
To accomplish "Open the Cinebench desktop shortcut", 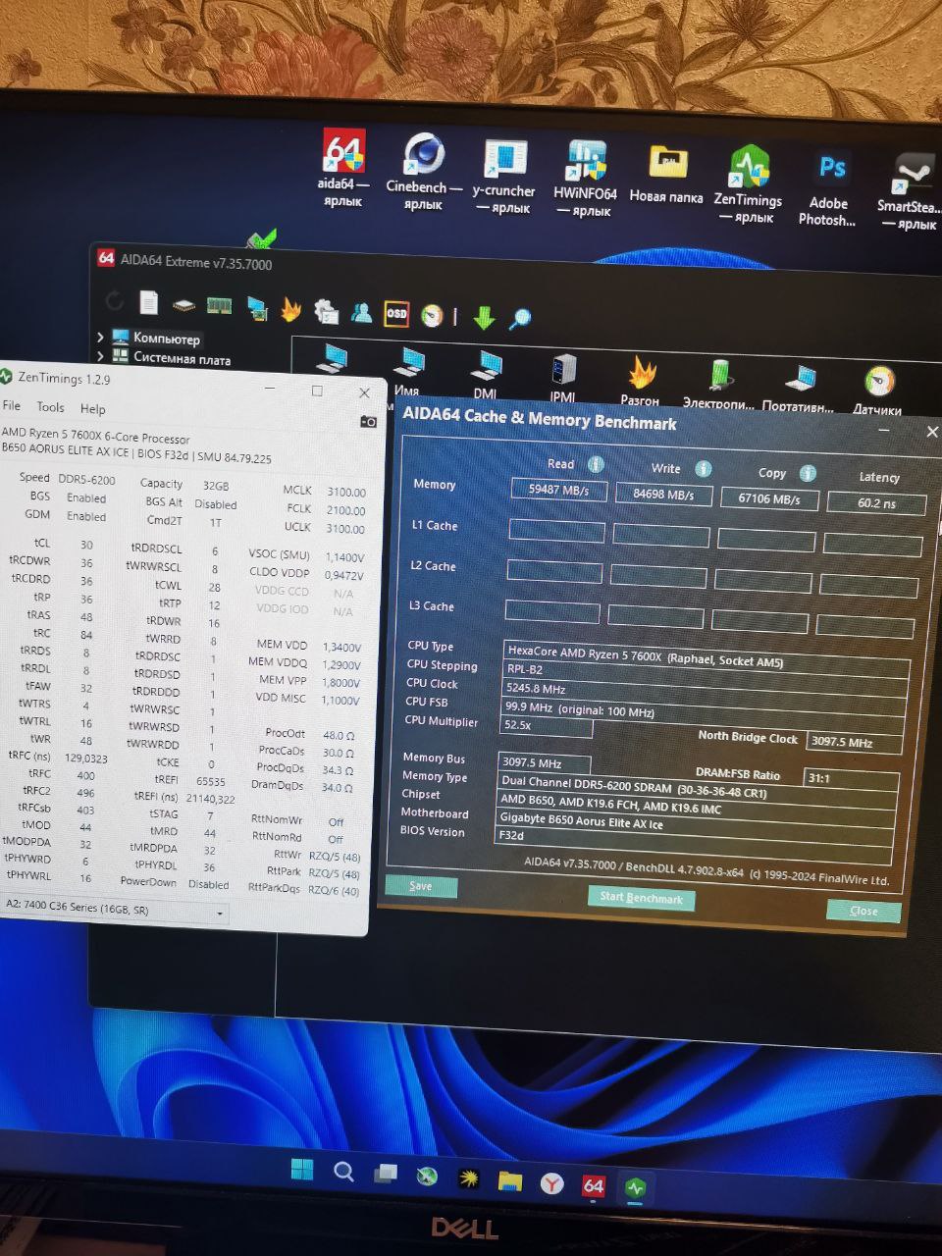I will [x=424, y=171].
